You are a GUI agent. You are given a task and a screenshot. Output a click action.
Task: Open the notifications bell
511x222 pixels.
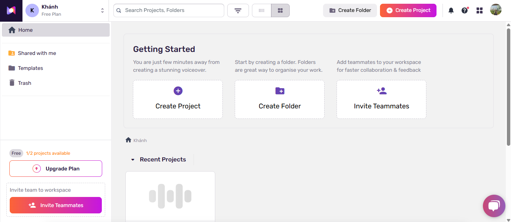point(451,10)
